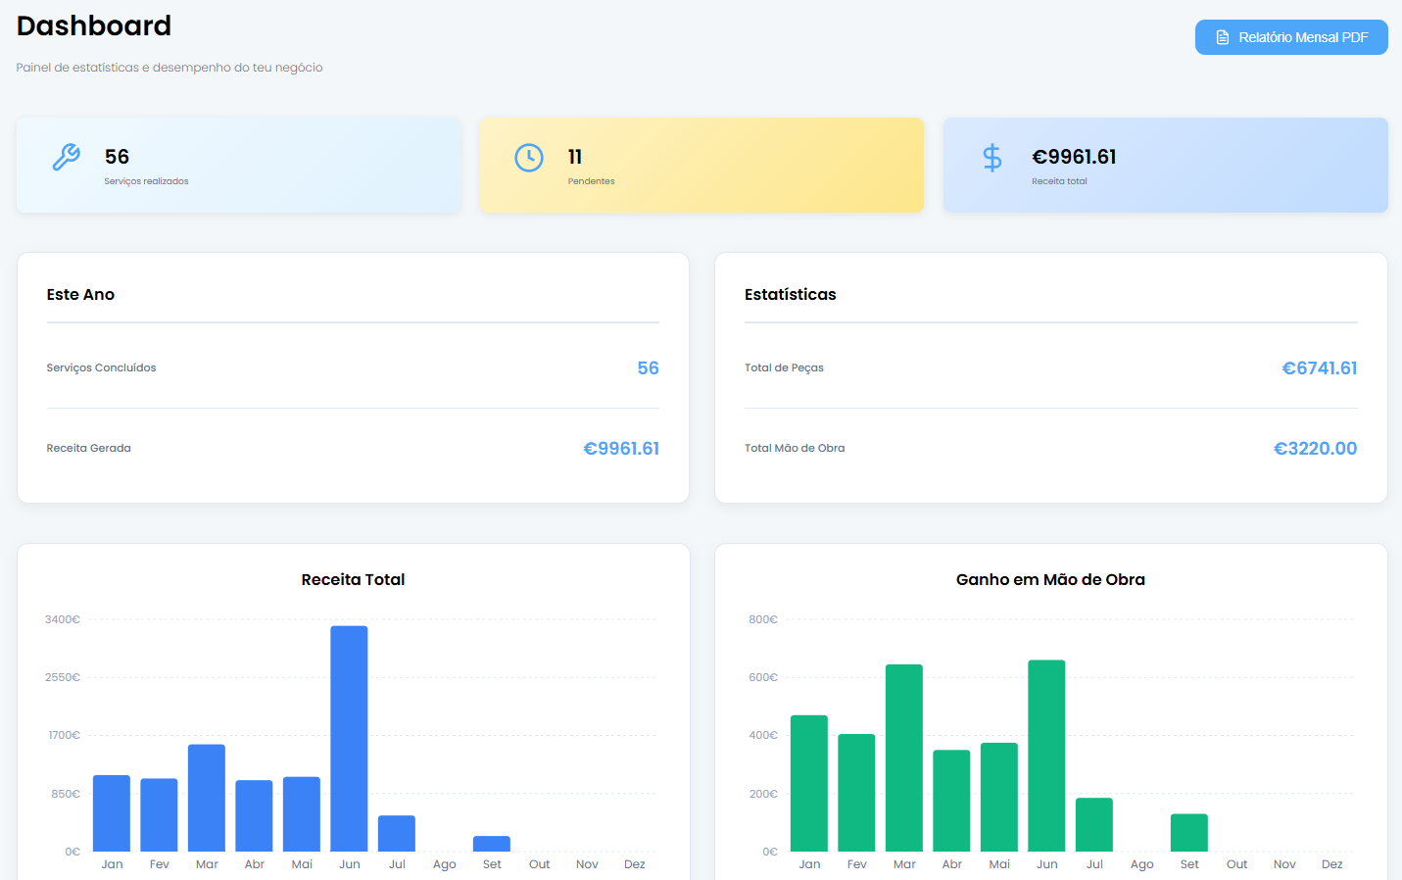Select the Set bar in Receita Total chart
The image size is (1402, 880).
click(492, 844)
